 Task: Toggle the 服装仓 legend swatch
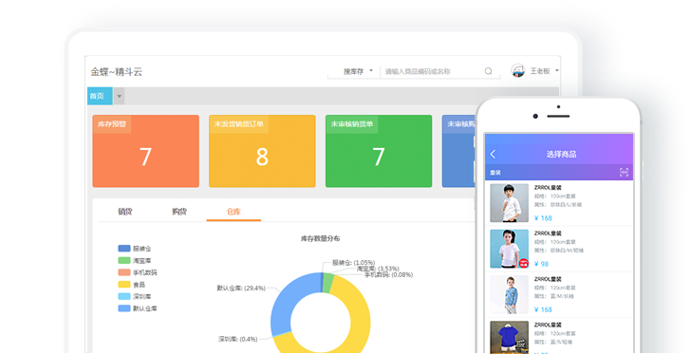(x=124, y=249)
